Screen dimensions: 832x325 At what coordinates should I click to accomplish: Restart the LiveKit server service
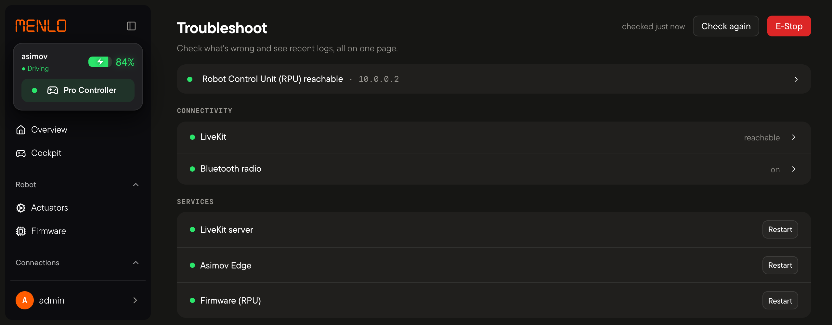tap(780, 229)
